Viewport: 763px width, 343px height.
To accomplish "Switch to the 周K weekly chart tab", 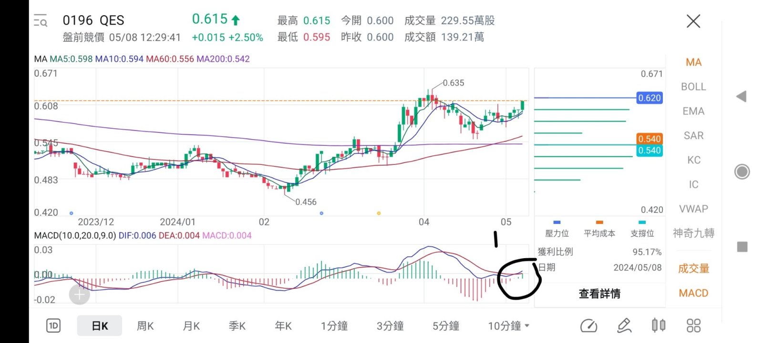I will click(145, 326).
